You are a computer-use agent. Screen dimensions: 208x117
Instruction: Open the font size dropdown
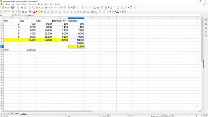tap(19, 12)
